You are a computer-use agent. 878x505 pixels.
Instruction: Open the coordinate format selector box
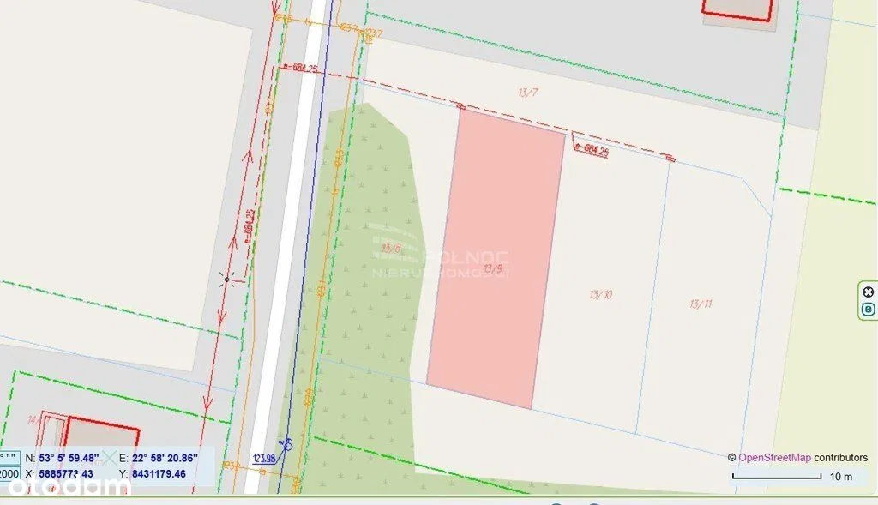point(9,458)
